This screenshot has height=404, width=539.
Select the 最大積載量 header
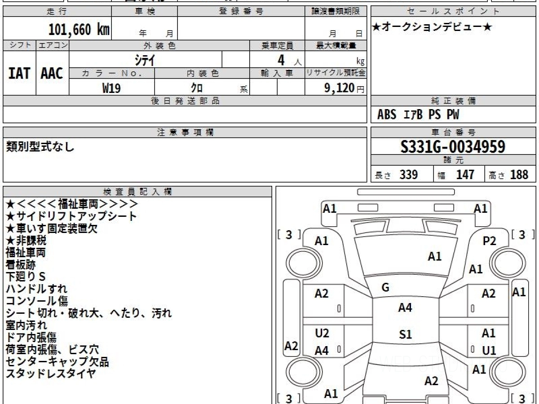click(336, 45)
